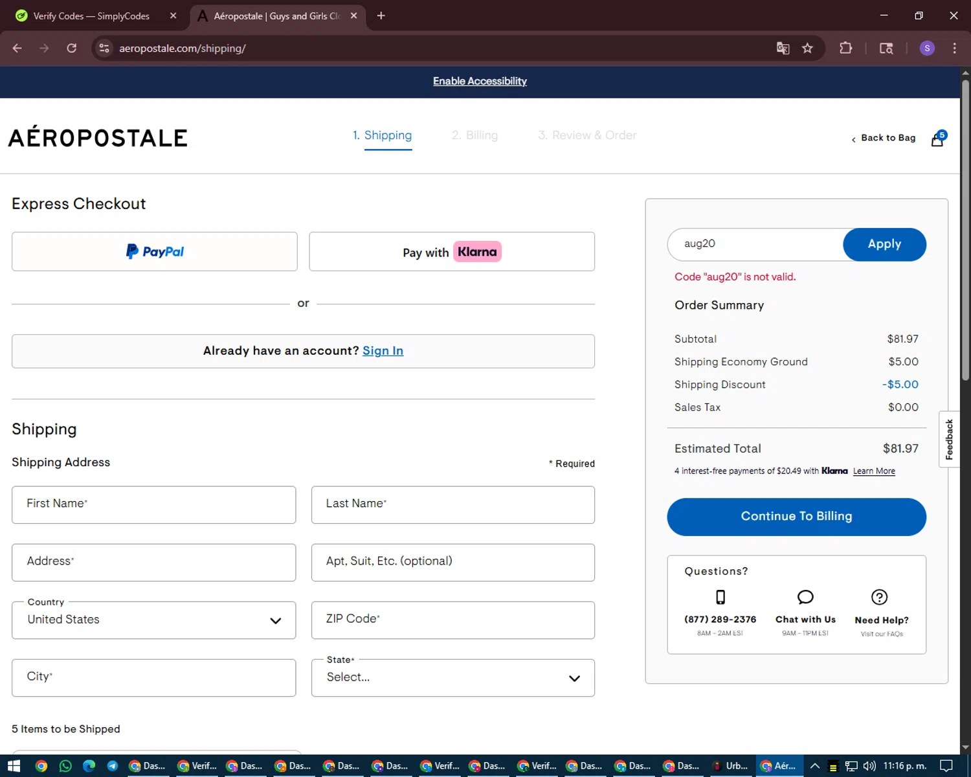
Task: Reload the current page
Action: 72,48
